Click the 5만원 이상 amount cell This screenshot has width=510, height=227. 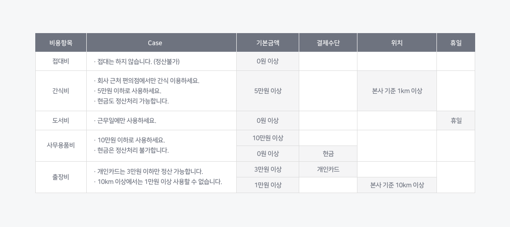coord(268,91)
